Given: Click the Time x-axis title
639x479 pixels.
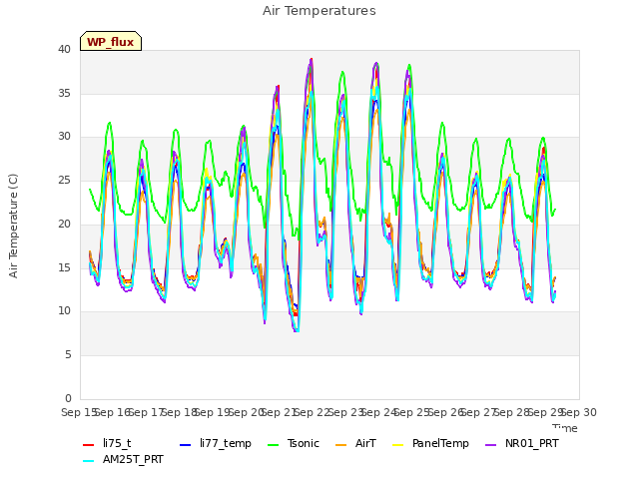Looking at the screenshot, I should pyautogui.click(x=565, y=428).
